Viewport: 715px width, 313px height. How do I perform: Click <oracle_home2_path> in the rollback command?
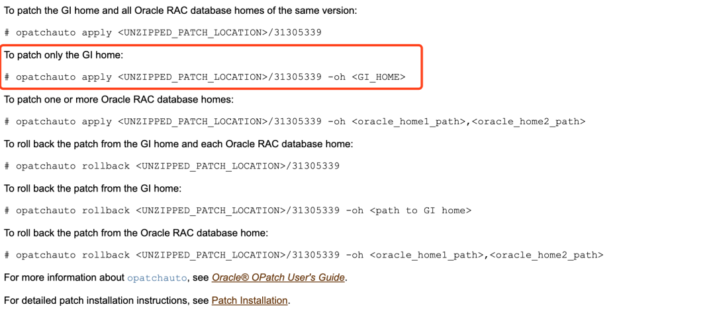(x=547, y=255)
